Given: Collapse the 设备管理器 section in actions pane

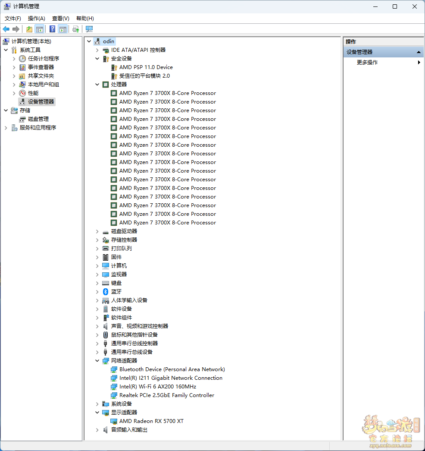Looking at the screenshot, I should coord(419,52).
